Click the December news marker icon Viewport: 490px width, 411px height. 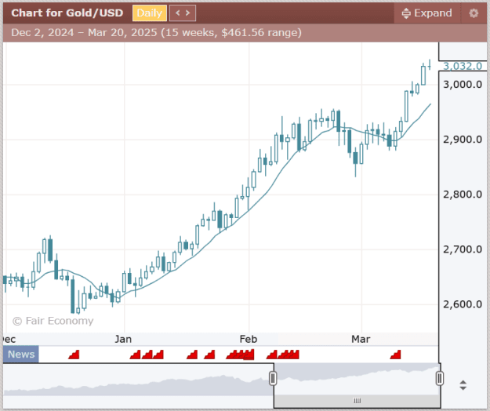click(74, 355)
